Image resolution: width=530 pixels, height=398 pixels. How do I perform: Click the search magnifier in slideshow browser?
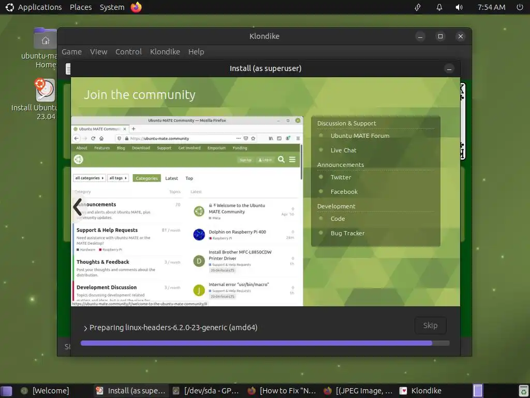coord(281,160)
